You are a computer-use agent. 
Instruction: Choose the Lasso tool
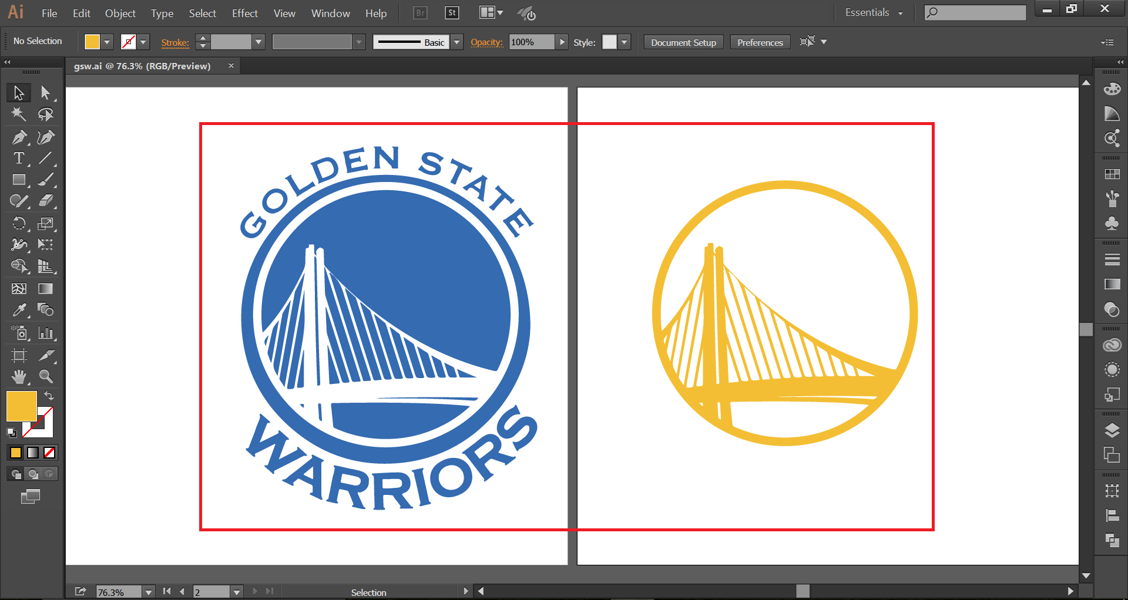(45, 114)
